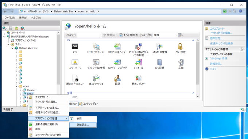Viewport: 248px width, 139px height.
Task: Choose 削除 in context menu
Action: point(49,129)
